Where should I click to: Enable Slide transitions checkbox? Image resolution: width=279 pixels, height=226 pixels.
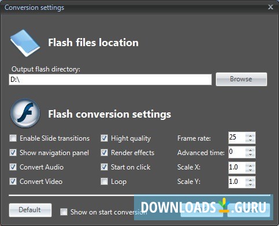pos(13,138)
